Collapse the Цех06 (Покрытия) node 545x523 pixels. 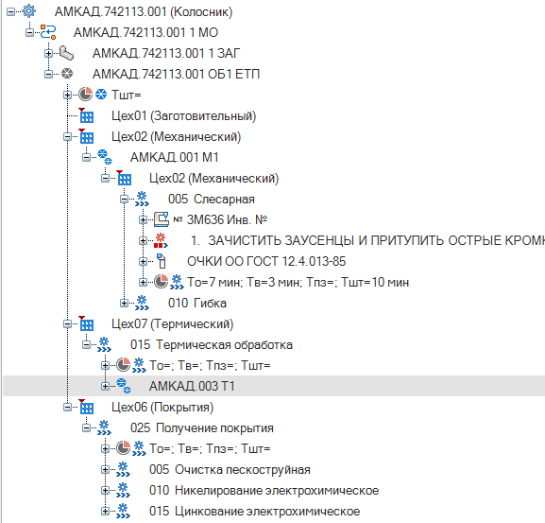click(67, 407)
